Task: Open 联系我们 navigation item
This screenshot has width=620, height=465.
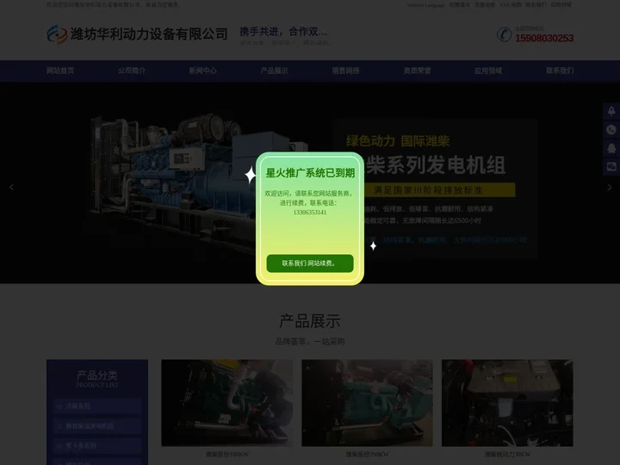Action: (x=560, y=71)
